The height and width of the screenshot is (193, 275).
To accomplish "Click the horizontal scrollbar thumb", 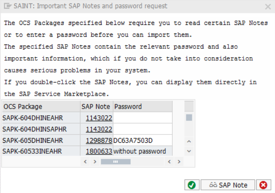I will click(115, 162).
